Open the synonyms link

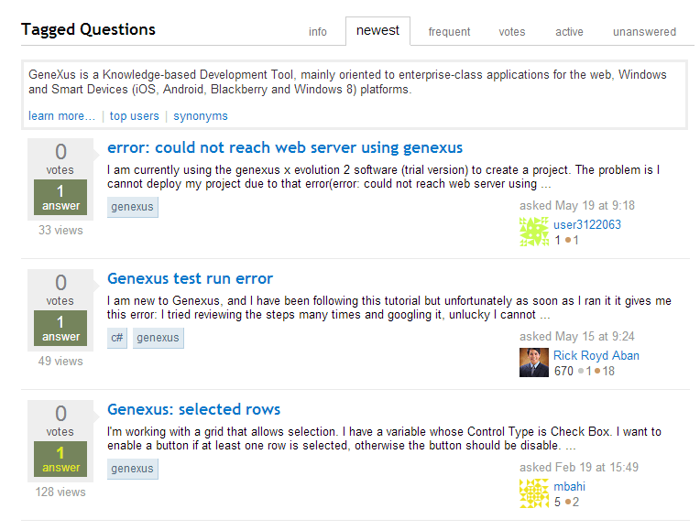pyautogui.click(x=201, y=116)
